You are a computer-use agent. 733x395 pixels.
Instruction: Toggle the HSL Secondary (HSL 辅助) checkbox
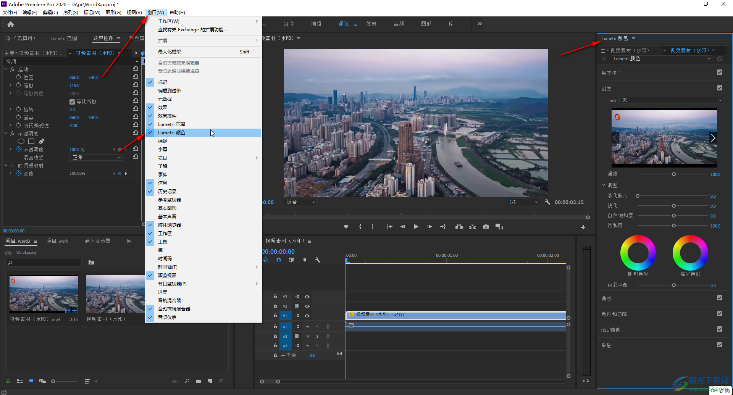click(x=720, y=329)
